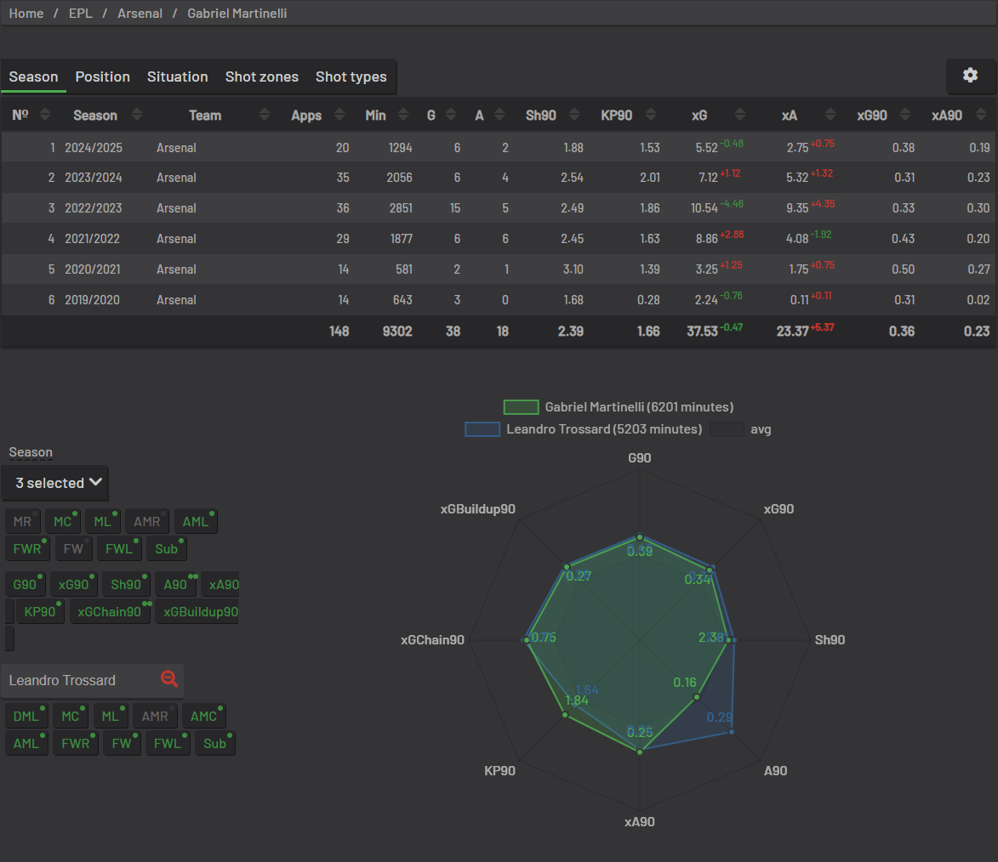Toggle AML position filter for Martinelli

point(196,522)
